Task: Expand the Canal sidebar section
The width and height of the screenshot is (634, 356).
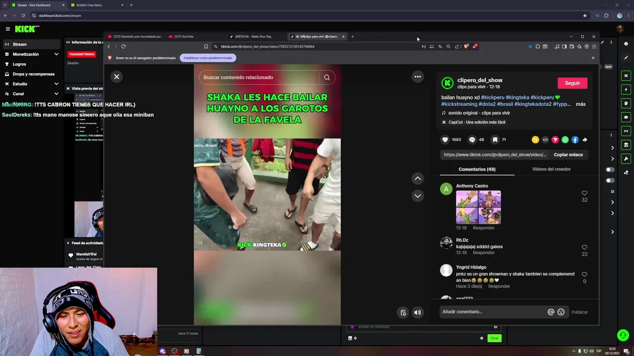Action: [x=56, y=94]
